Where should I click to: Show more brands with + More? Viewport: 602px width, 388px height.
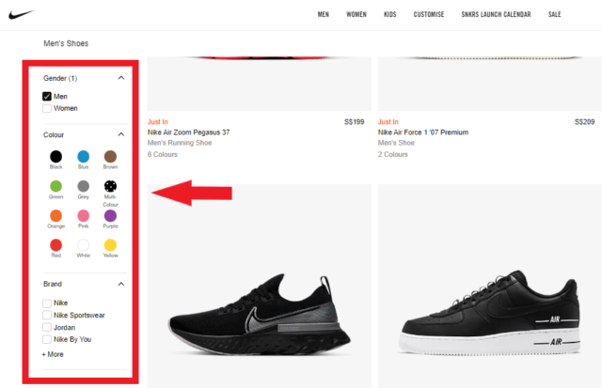[53, 354]
